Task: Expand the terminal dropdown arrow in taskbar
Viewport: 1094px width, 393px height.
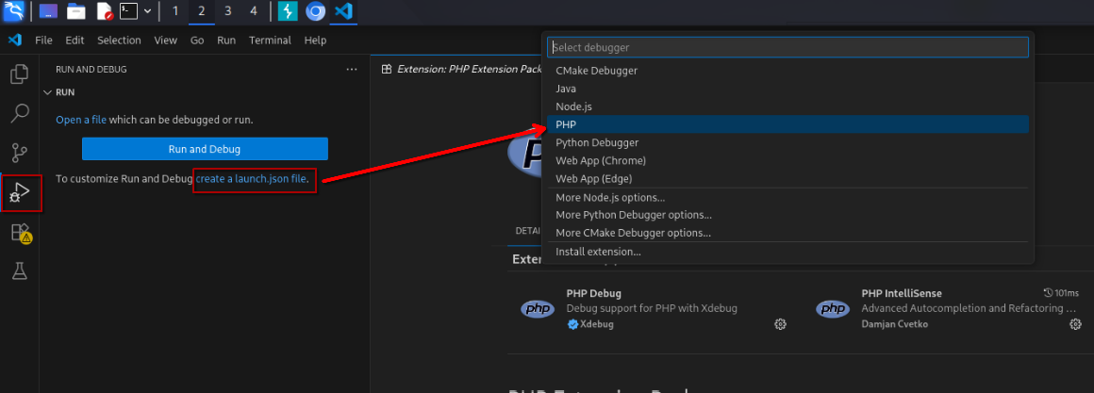Action: click(147, 11)
